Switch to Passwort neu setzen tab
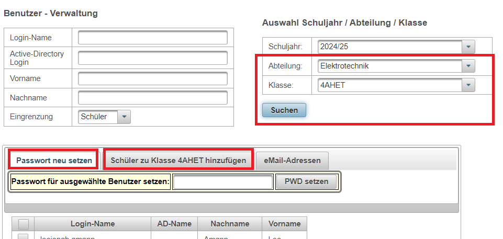 coord(54,160)
